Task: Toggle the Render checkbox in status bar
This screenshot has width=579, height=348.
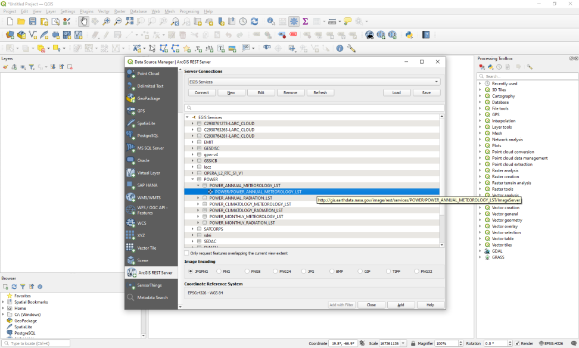Action: coord(517,343)
